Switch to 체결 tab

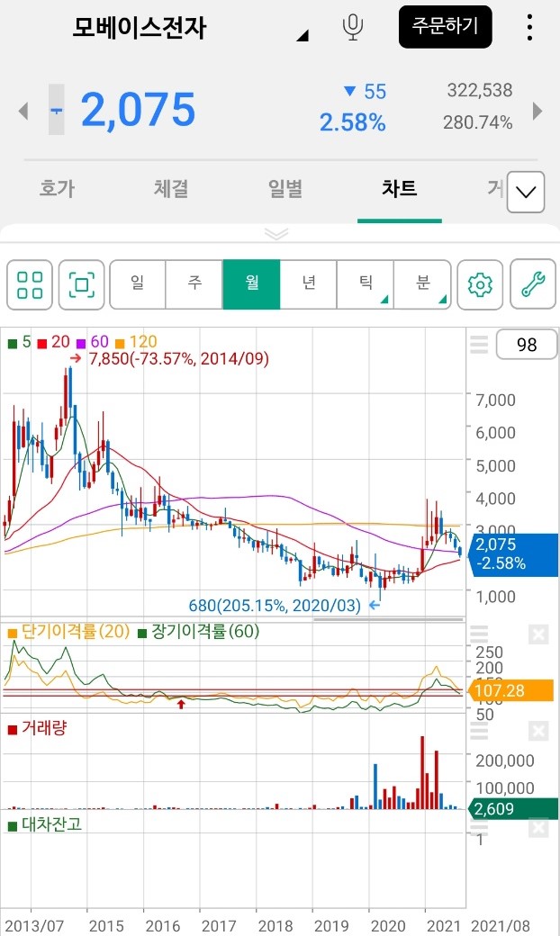tap(171, 189)
